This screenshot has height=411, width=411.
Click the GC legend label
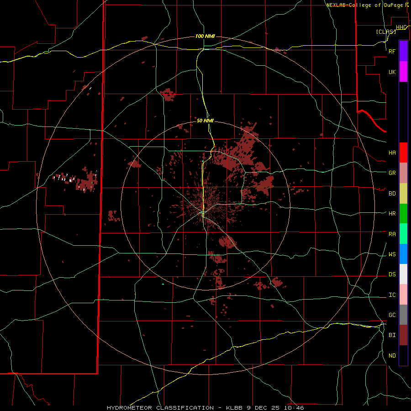pos(392,315)
